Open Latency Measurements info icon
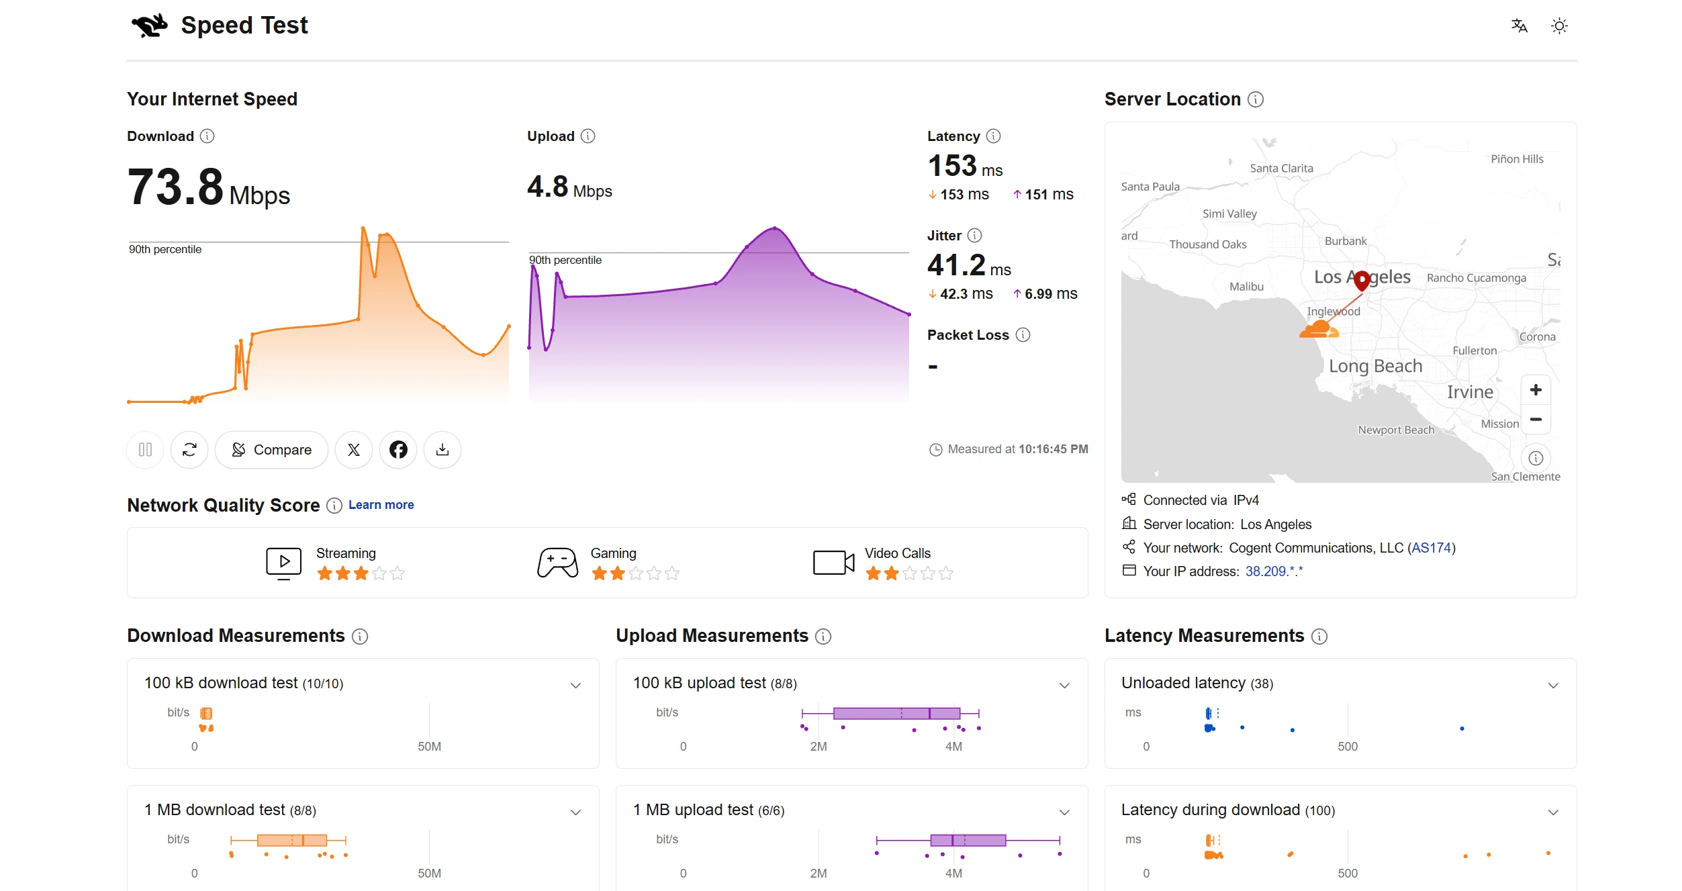 click(x=1319, y=637)
